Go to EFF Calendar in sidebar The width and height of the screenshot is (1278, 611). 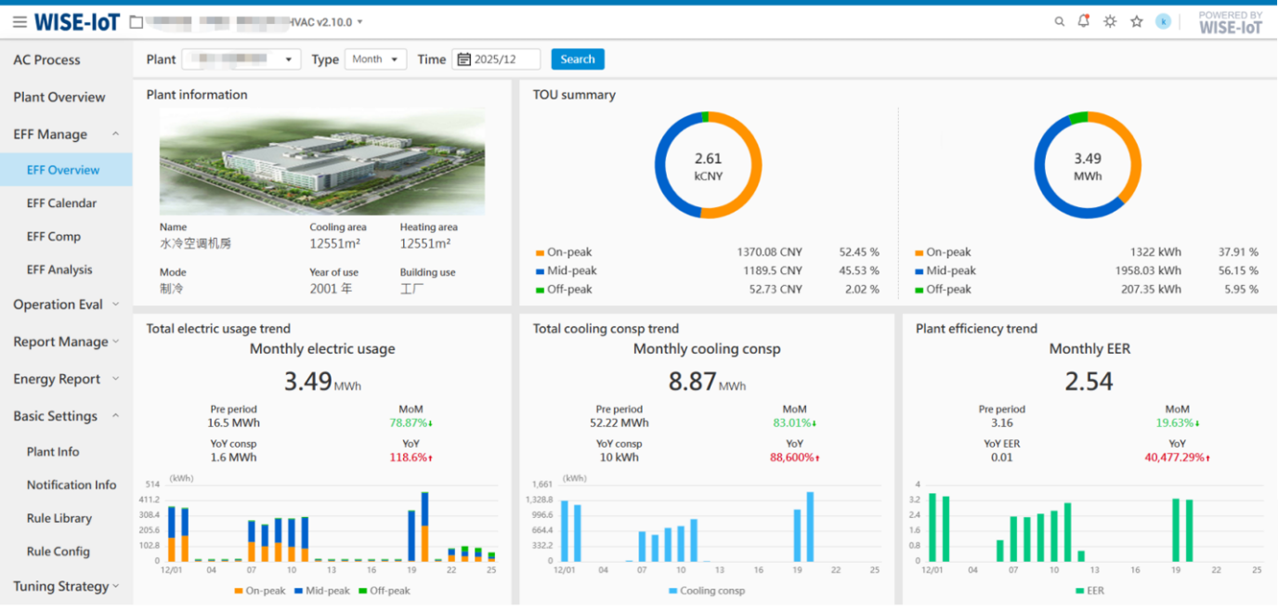click(x=61, y=203)
